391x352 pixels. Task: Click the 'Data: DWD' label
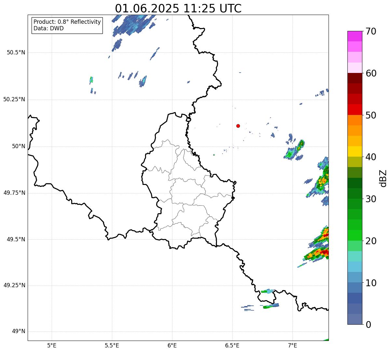pos(48,28)
